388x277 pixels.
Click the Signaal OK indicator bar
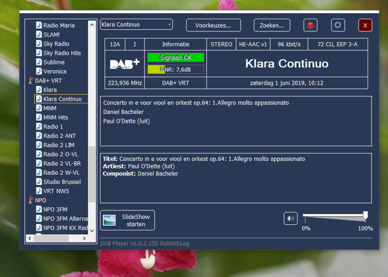pos(176,58)
